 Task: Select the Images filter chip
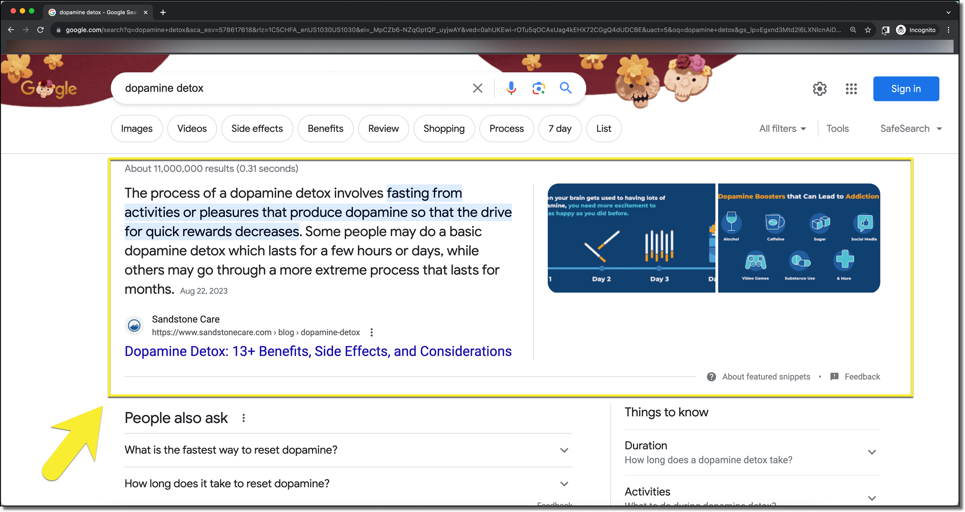coord(137,129)
